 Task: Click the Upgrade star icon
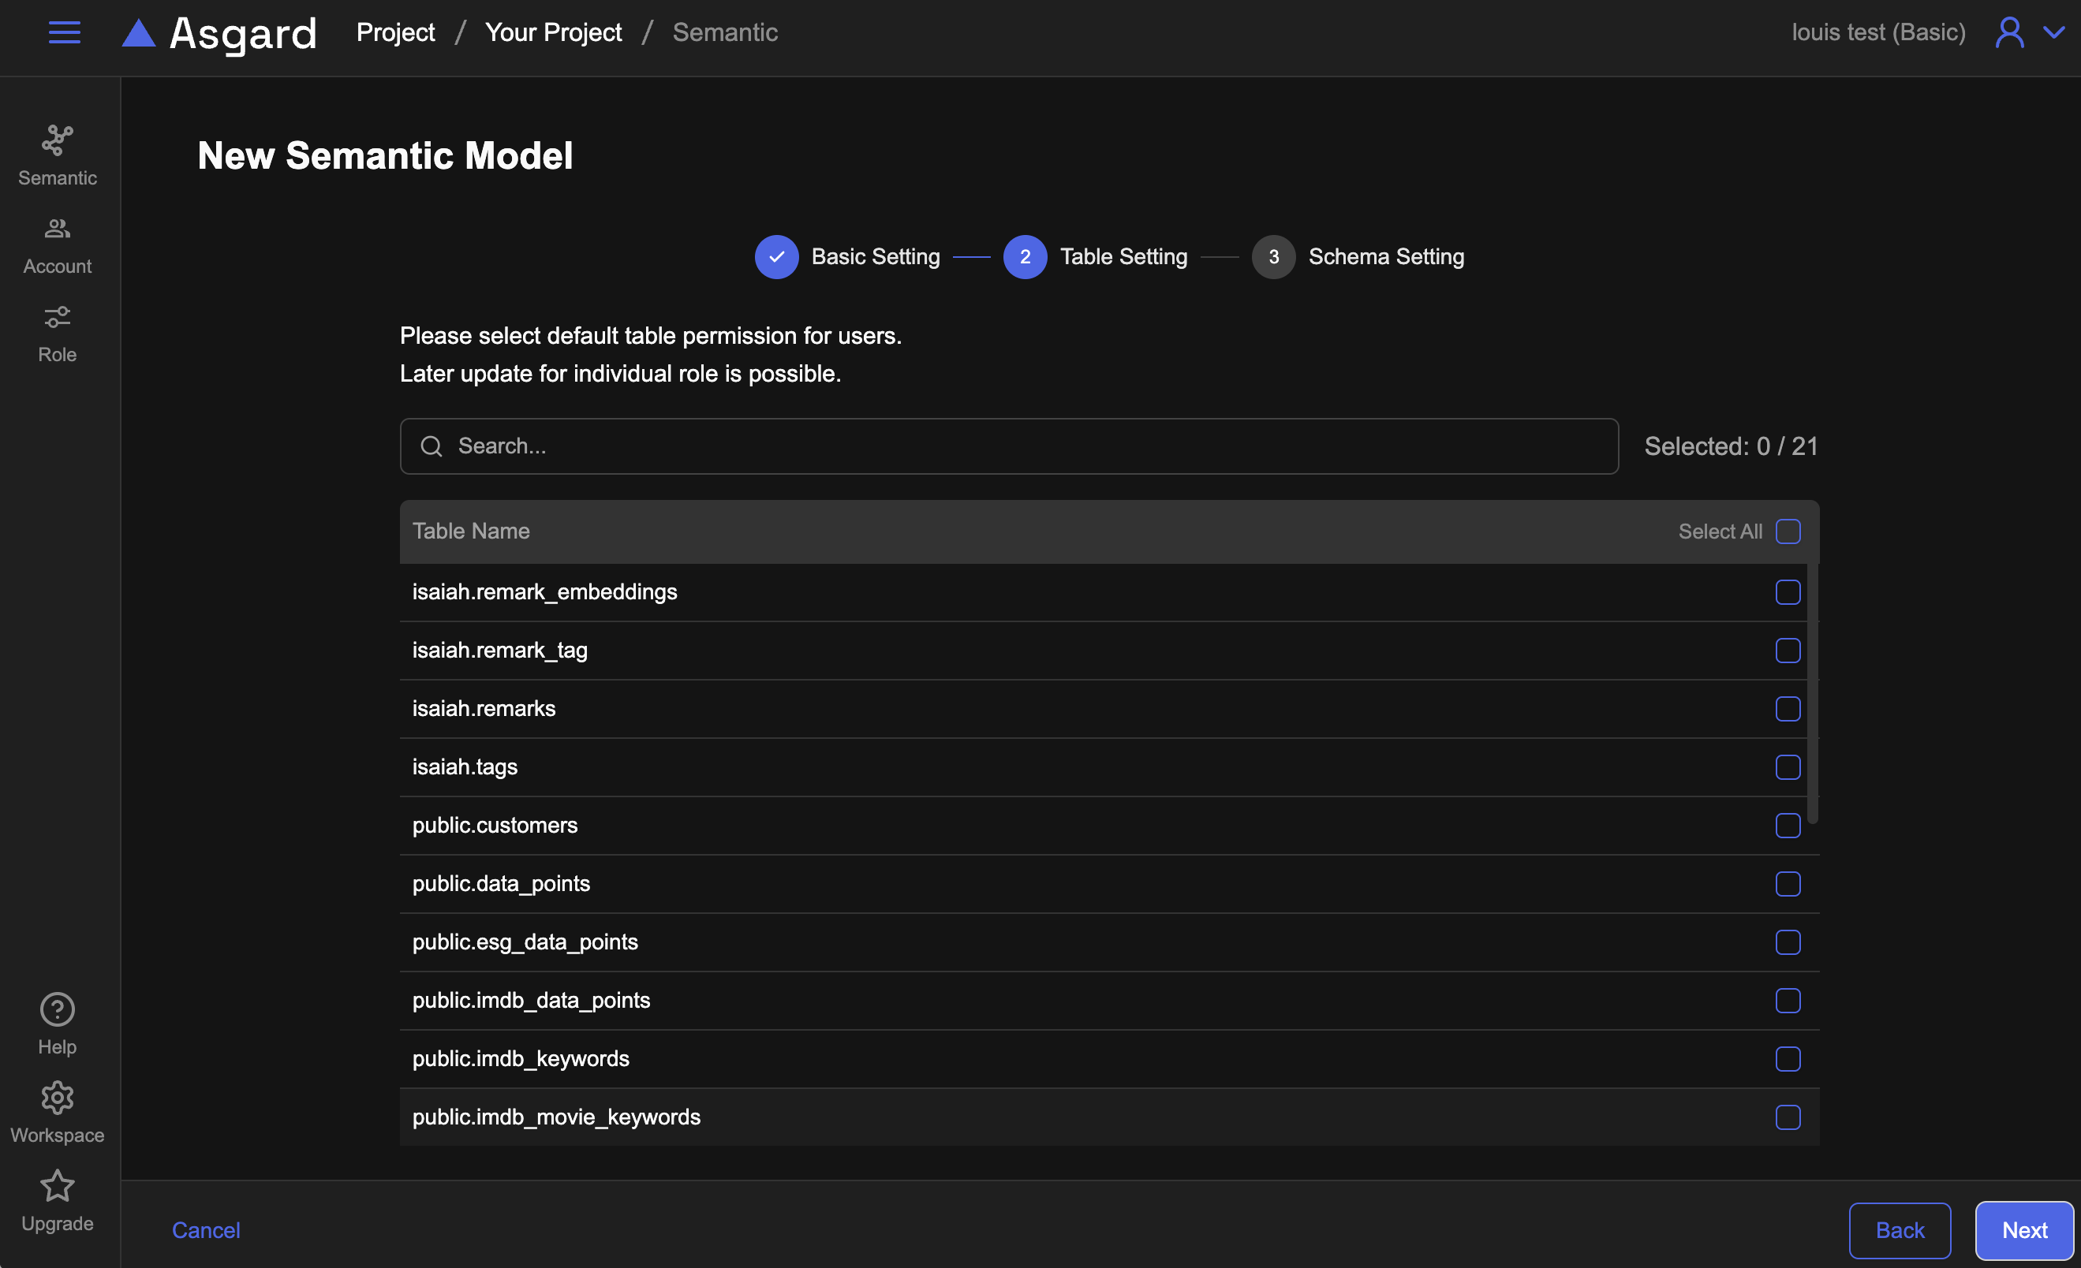coord(58,1186)
